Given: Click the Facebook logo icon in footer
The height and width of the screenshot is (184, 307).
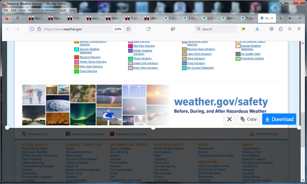Looking at the screenshot, I should click(68, 134).
